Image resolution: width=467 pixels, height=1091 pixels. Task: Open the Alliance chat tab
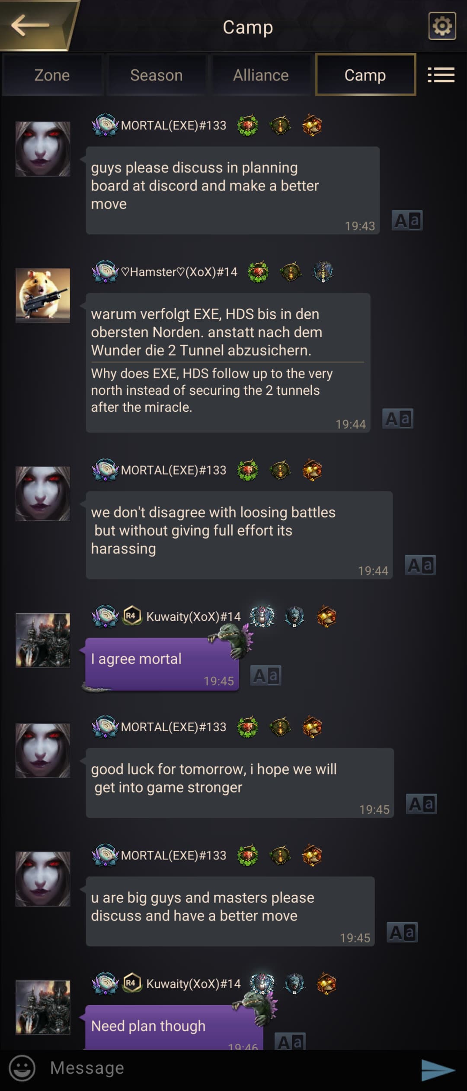(x=261, y=75)
